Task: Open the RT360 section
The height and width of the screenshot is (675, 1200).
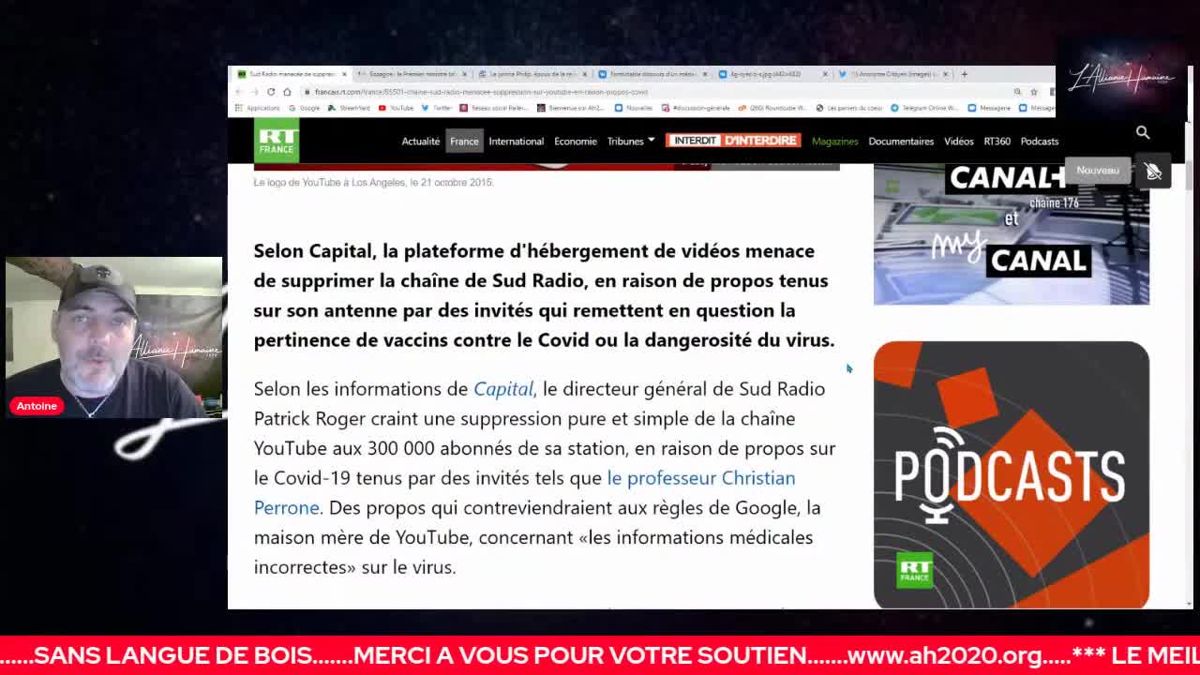Action: click(x=997, y=142)
